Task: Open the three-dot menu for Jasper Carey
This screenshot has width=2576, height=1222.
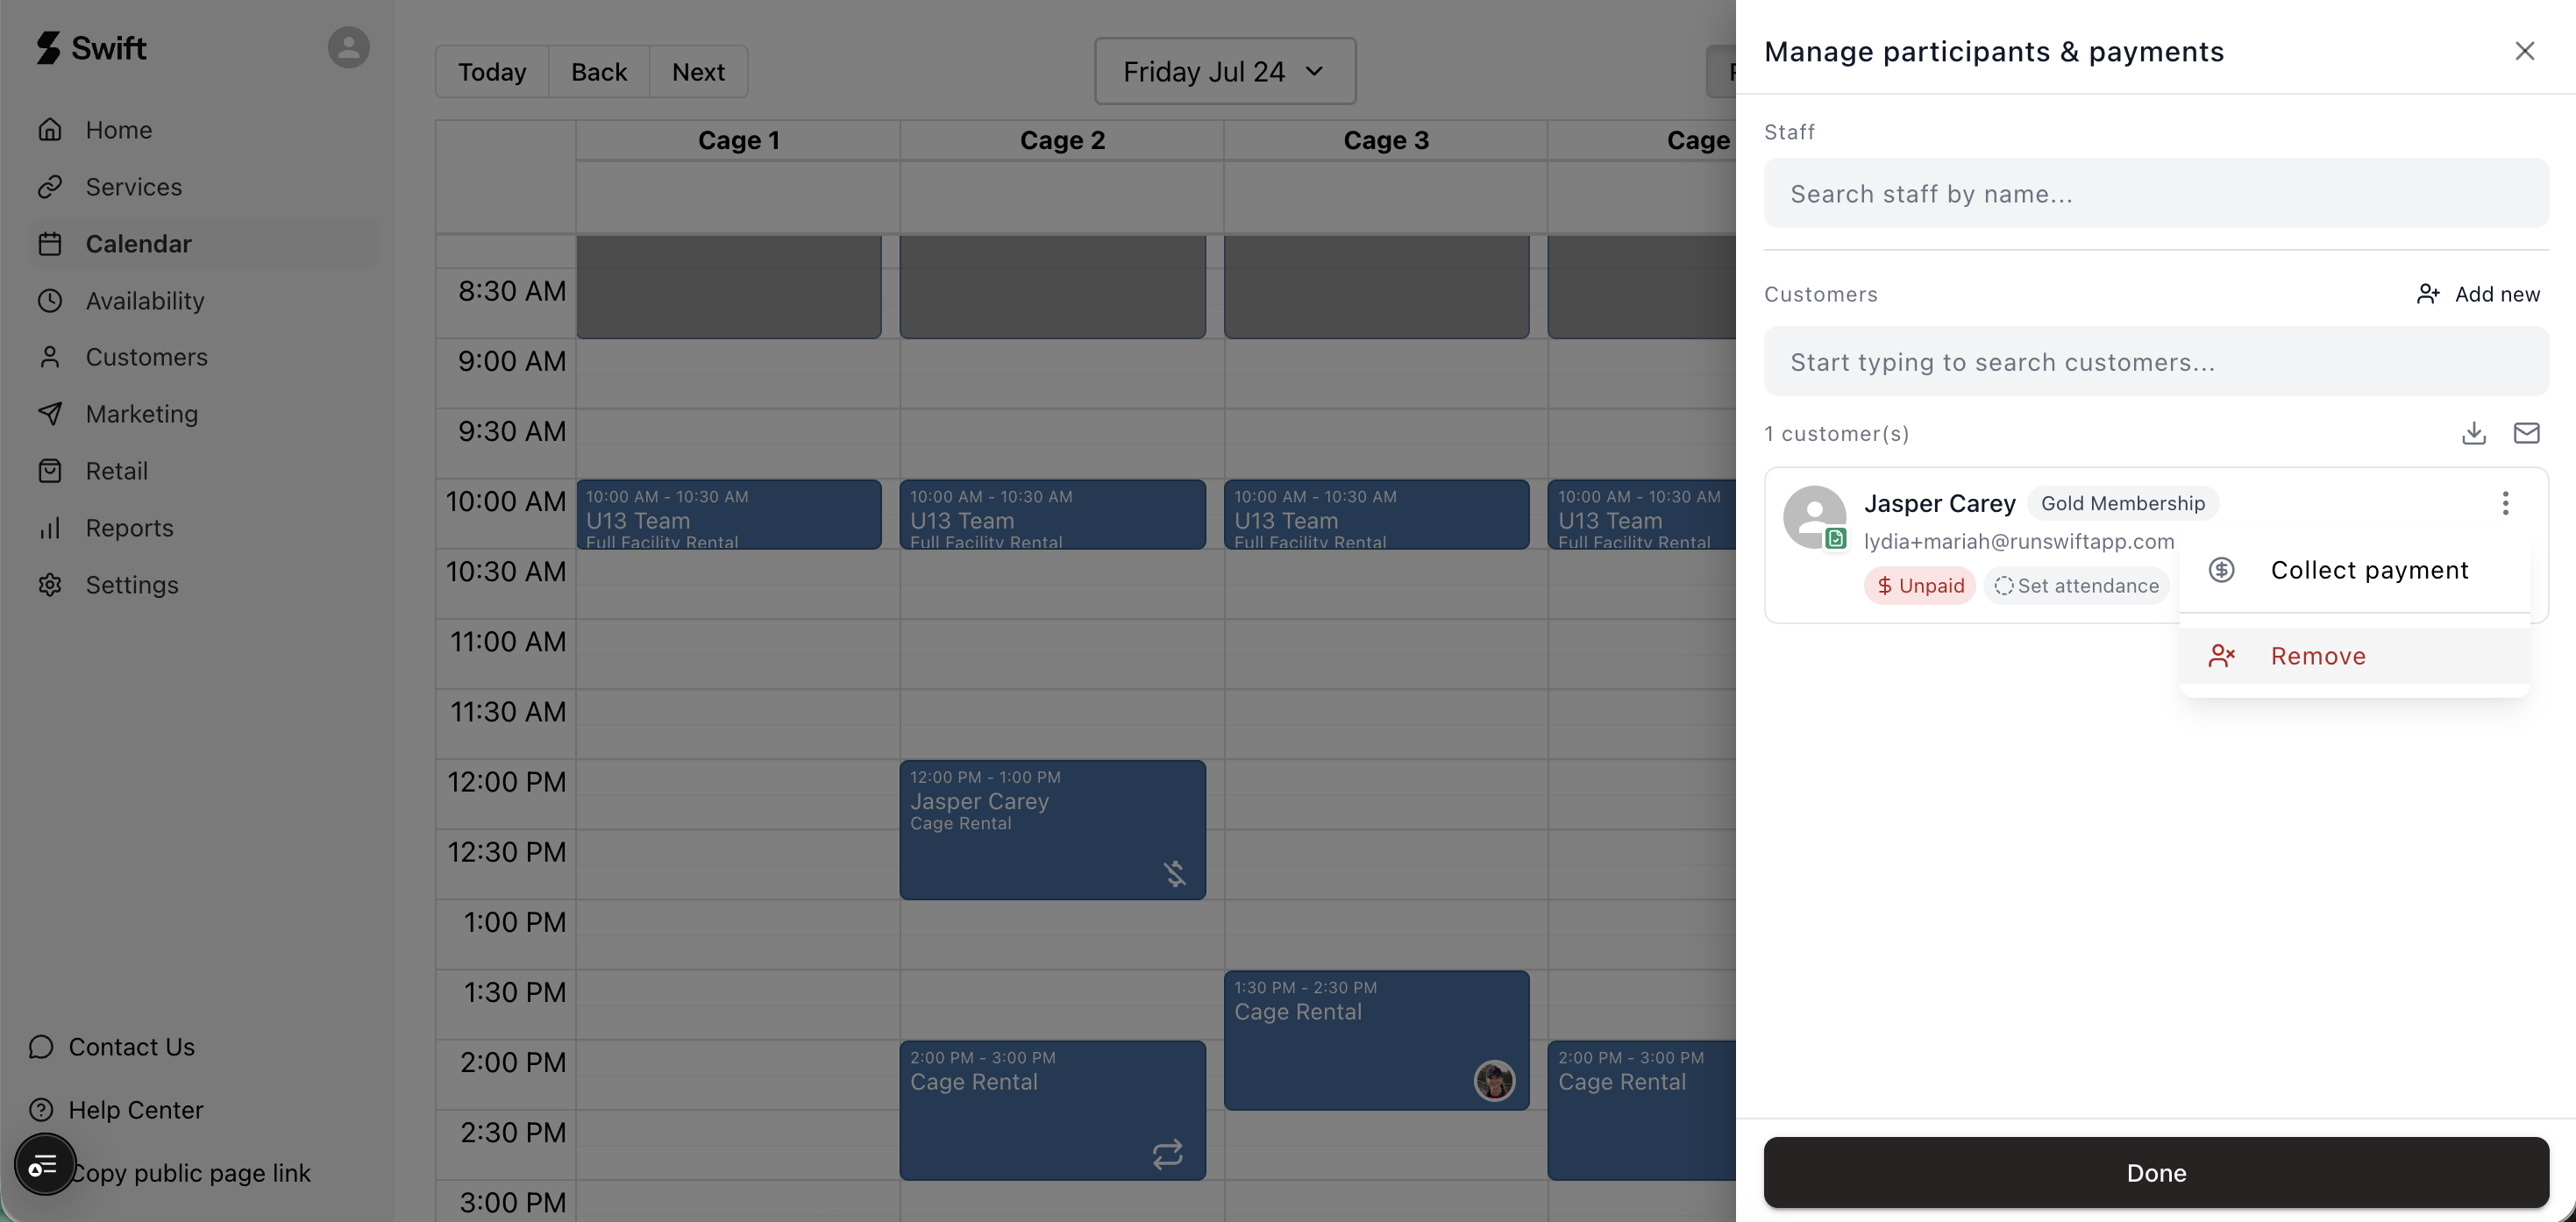Action: point(2505,503)
